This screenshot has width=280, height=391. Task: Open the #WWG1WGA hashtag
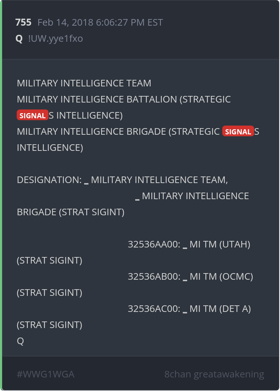46,374
